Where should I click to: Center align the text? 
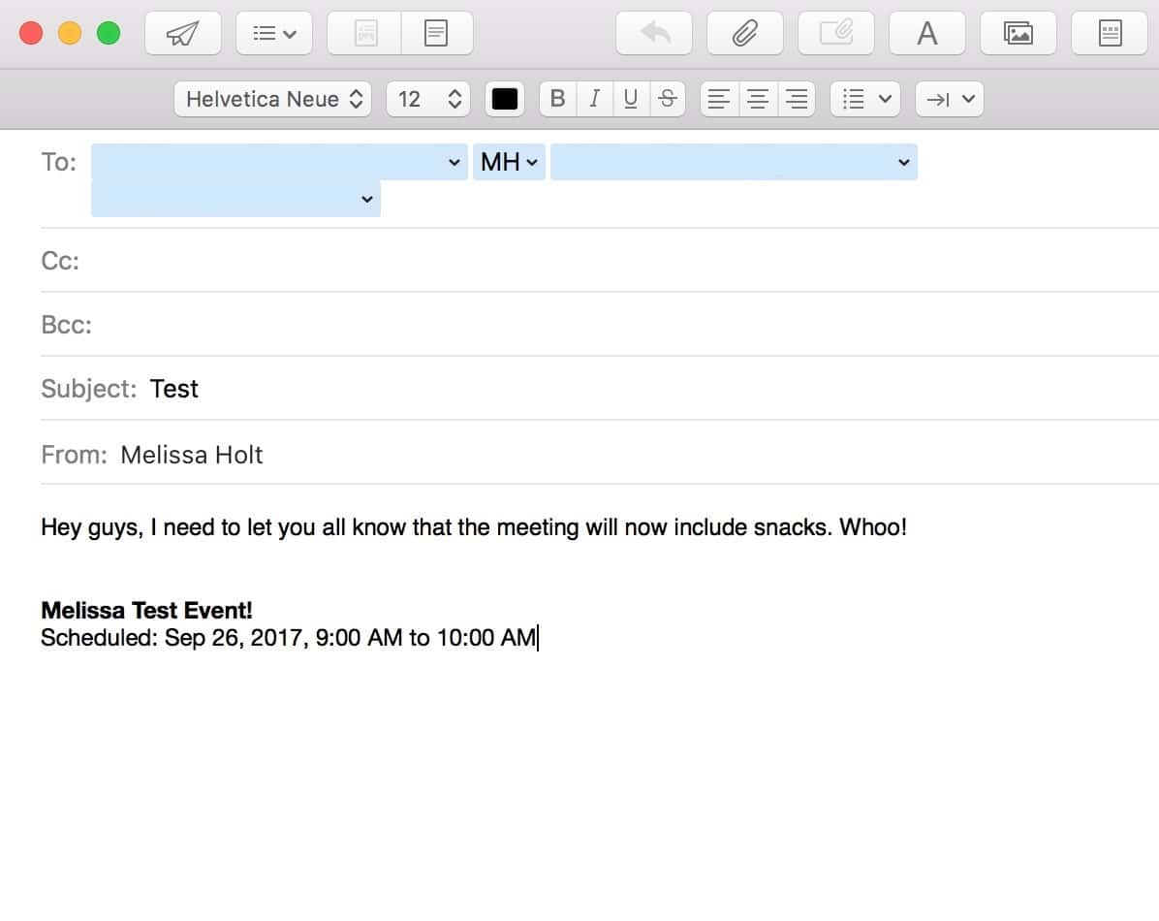pyautogui.click(x=758, y=99)
